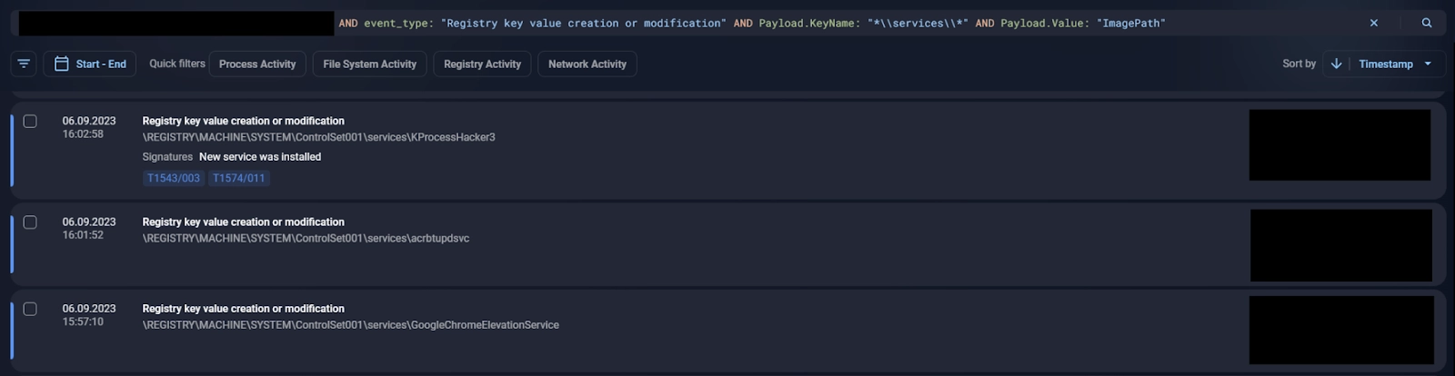Click the "Quick filters" label
This screenshot has height=376, width=1455.
pos(177,64)
